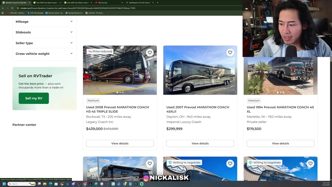Screen dimensions: 332x187
Task: View details for the 1994 Prevost at $119,500
Action: point(280,143)
